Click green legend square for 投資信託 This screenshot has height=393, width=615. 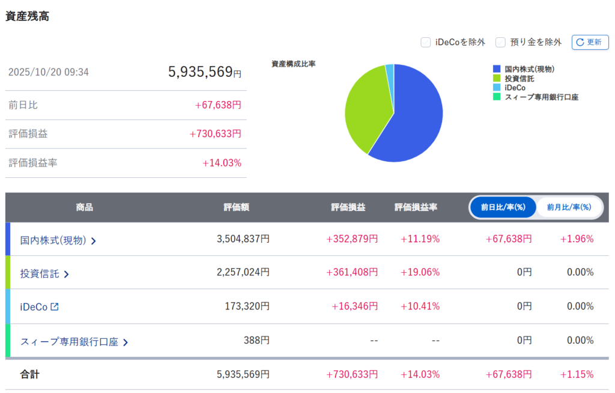[x=496, y=78]
